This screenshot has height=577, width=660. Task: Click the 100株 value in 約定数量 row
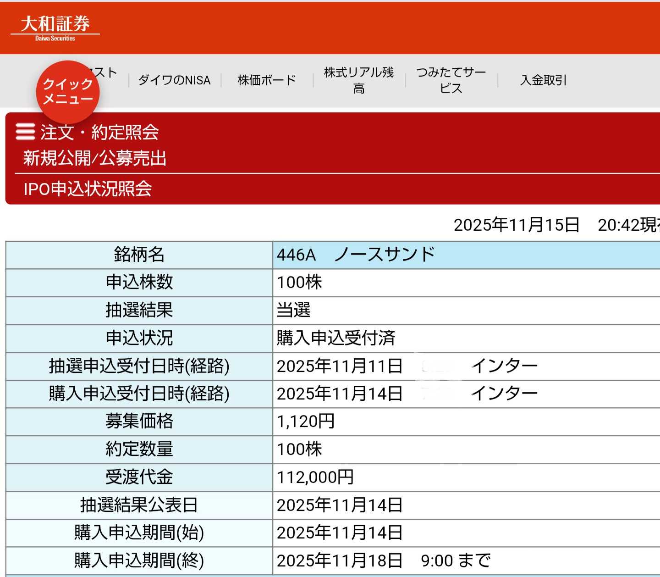click(x=299, y=449)
